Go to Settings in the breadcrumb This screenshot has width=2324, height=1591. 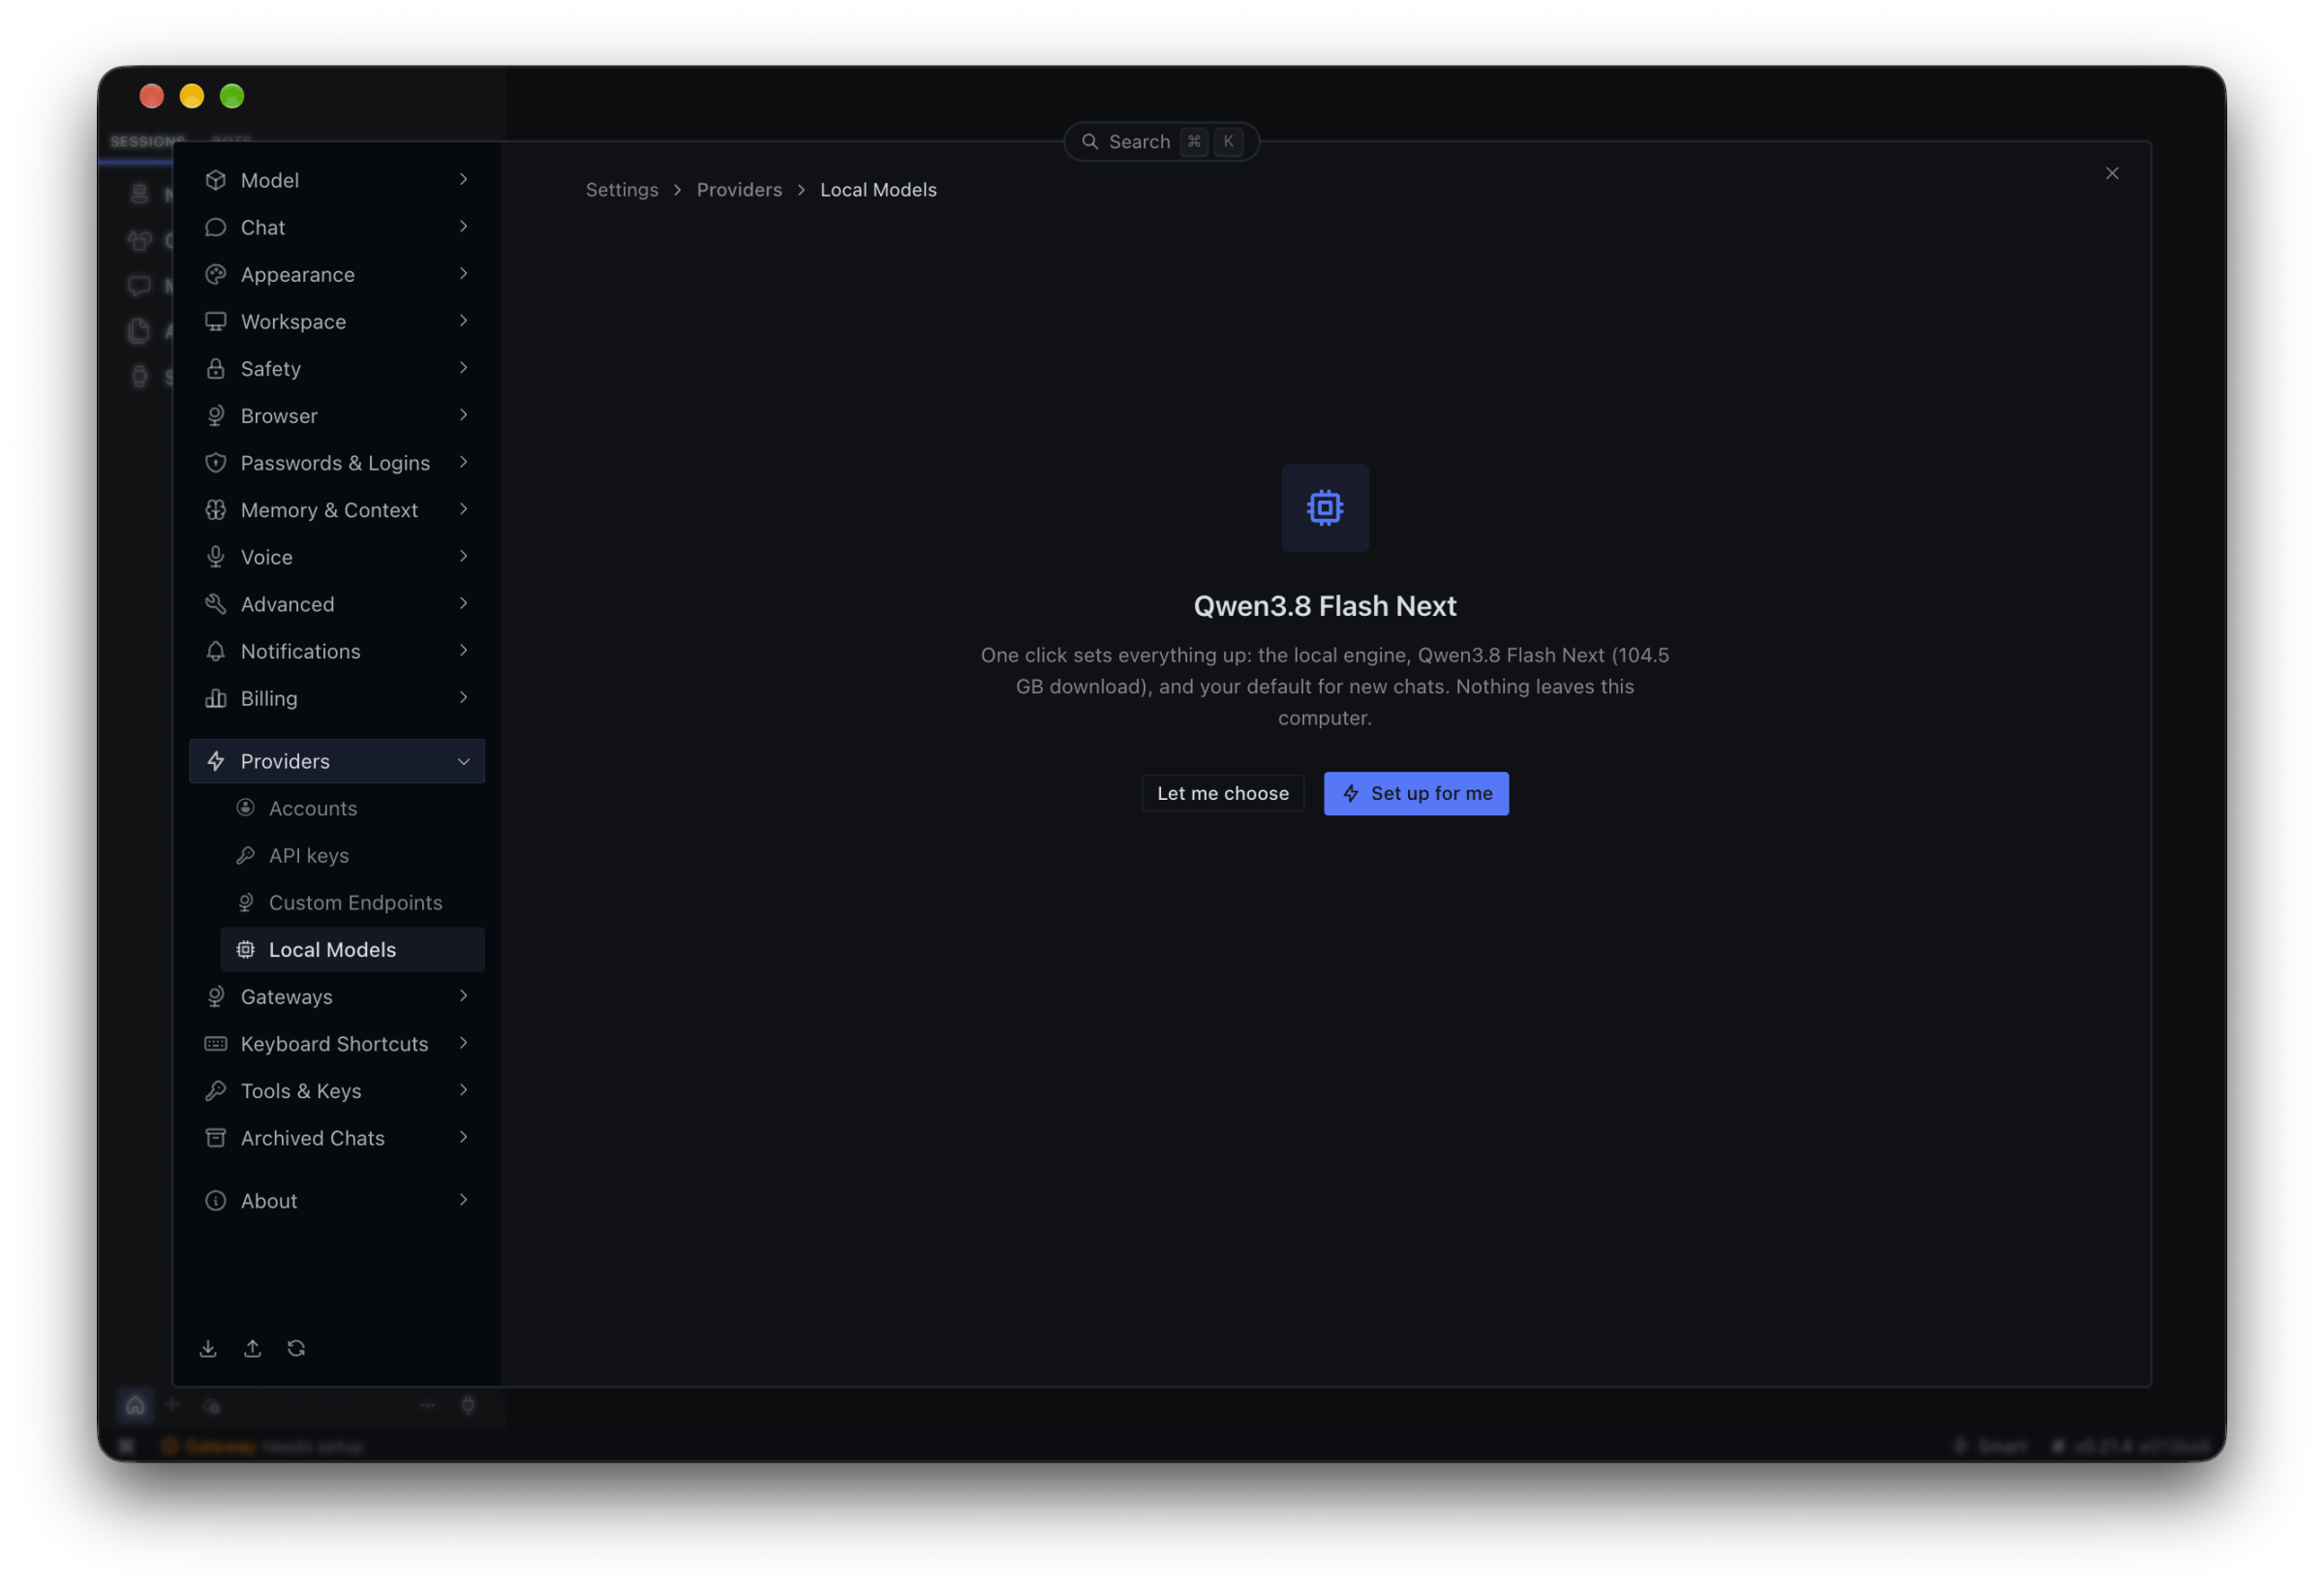pos(621,190)
